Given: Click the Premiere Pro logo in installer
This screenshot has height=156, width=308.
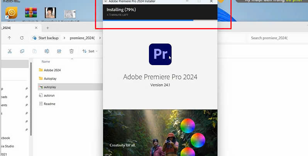Looking at the screenshot, I should click(x=160, y=54).
